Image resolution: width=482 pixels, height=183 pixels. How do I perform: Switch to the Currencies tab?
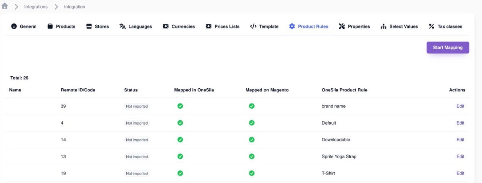click(x=179, y=26)
